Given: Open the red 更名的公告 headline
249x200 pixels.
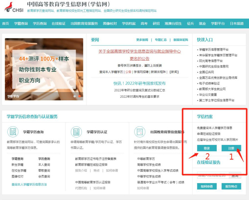Looking at the screenshot, I should (140, 58).
